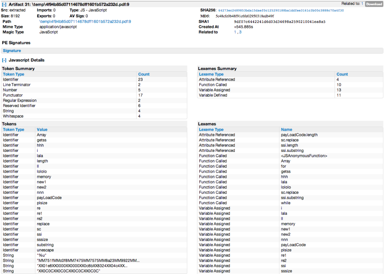Open related artifact 1 beside Download button
Image resolution: width=385 pixels, height=274 pixels.
362,4
